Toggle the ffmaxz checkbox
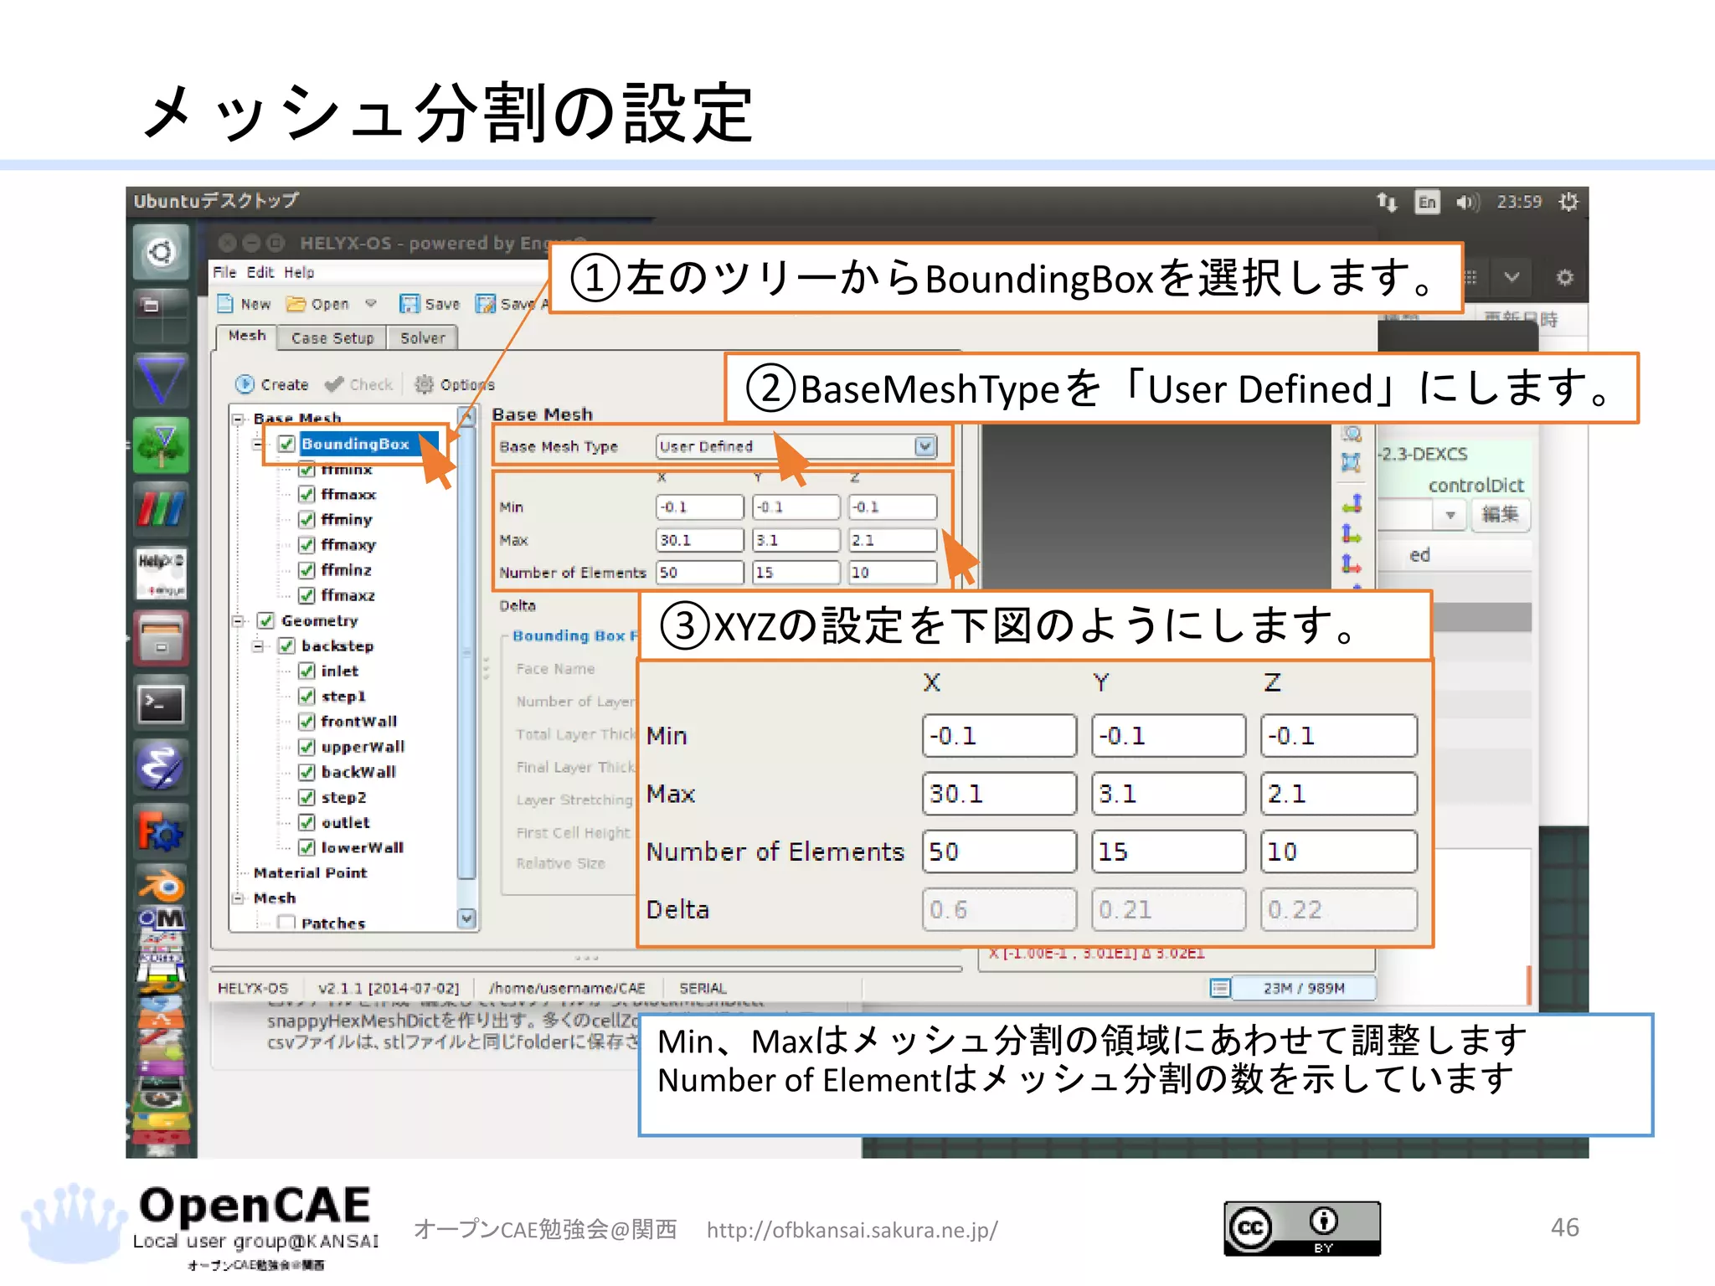This screenshot has height=1286, width=1715. click(x=306, y=595)
